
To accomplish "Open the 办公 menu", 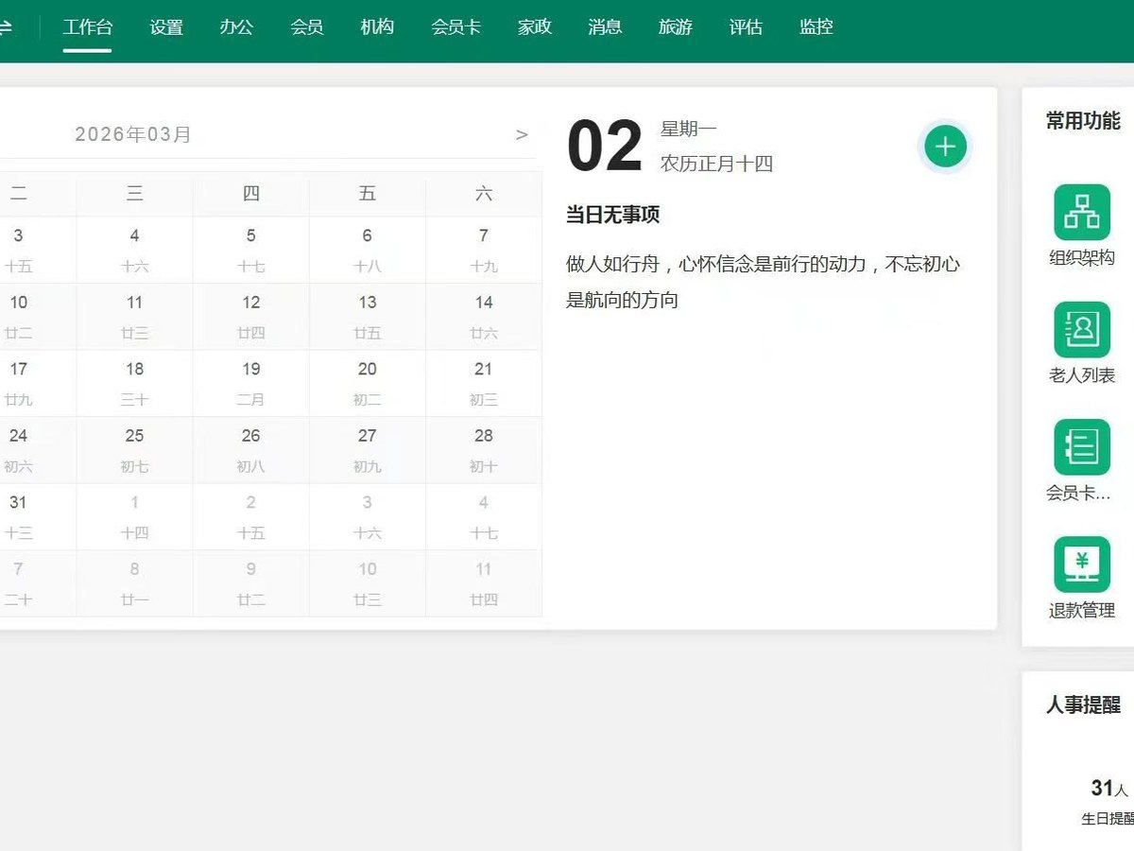I will pyautogui.click(x=236, y=26).
